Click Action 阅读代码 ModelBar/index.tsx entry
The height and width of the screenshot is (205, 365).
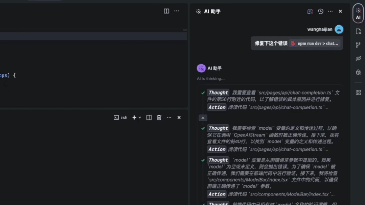click(271, 194)
